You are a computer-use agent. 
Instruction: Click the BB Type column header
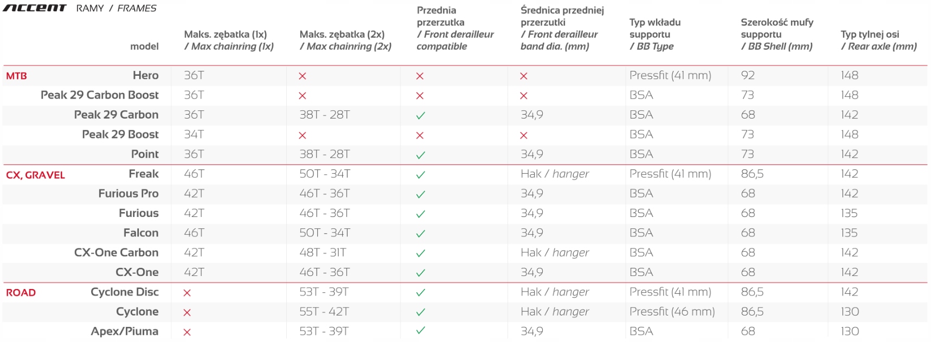[x=654, y=34]
